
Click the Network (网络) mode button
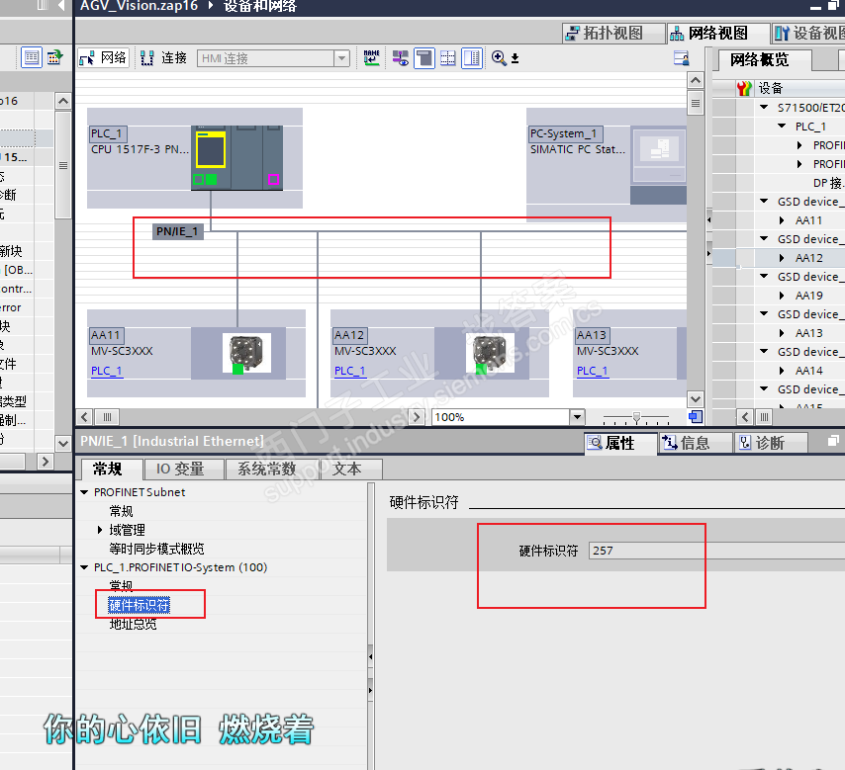coord(103,57)
